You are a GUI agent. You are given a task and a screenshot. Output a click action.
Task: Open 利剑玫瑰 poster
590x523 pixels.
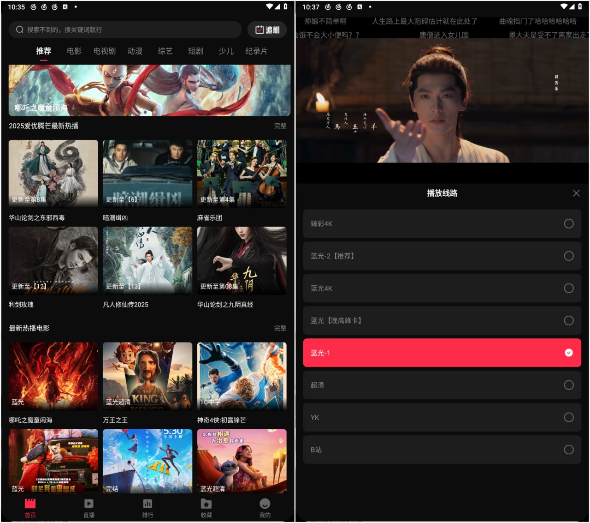[53, 260]
